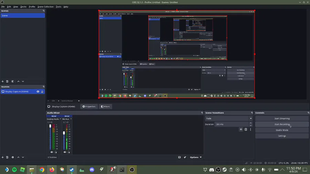The height and width of the screenshot is (174, 310).
Task: Undock the Scenes panel
Action: [44, 11]
